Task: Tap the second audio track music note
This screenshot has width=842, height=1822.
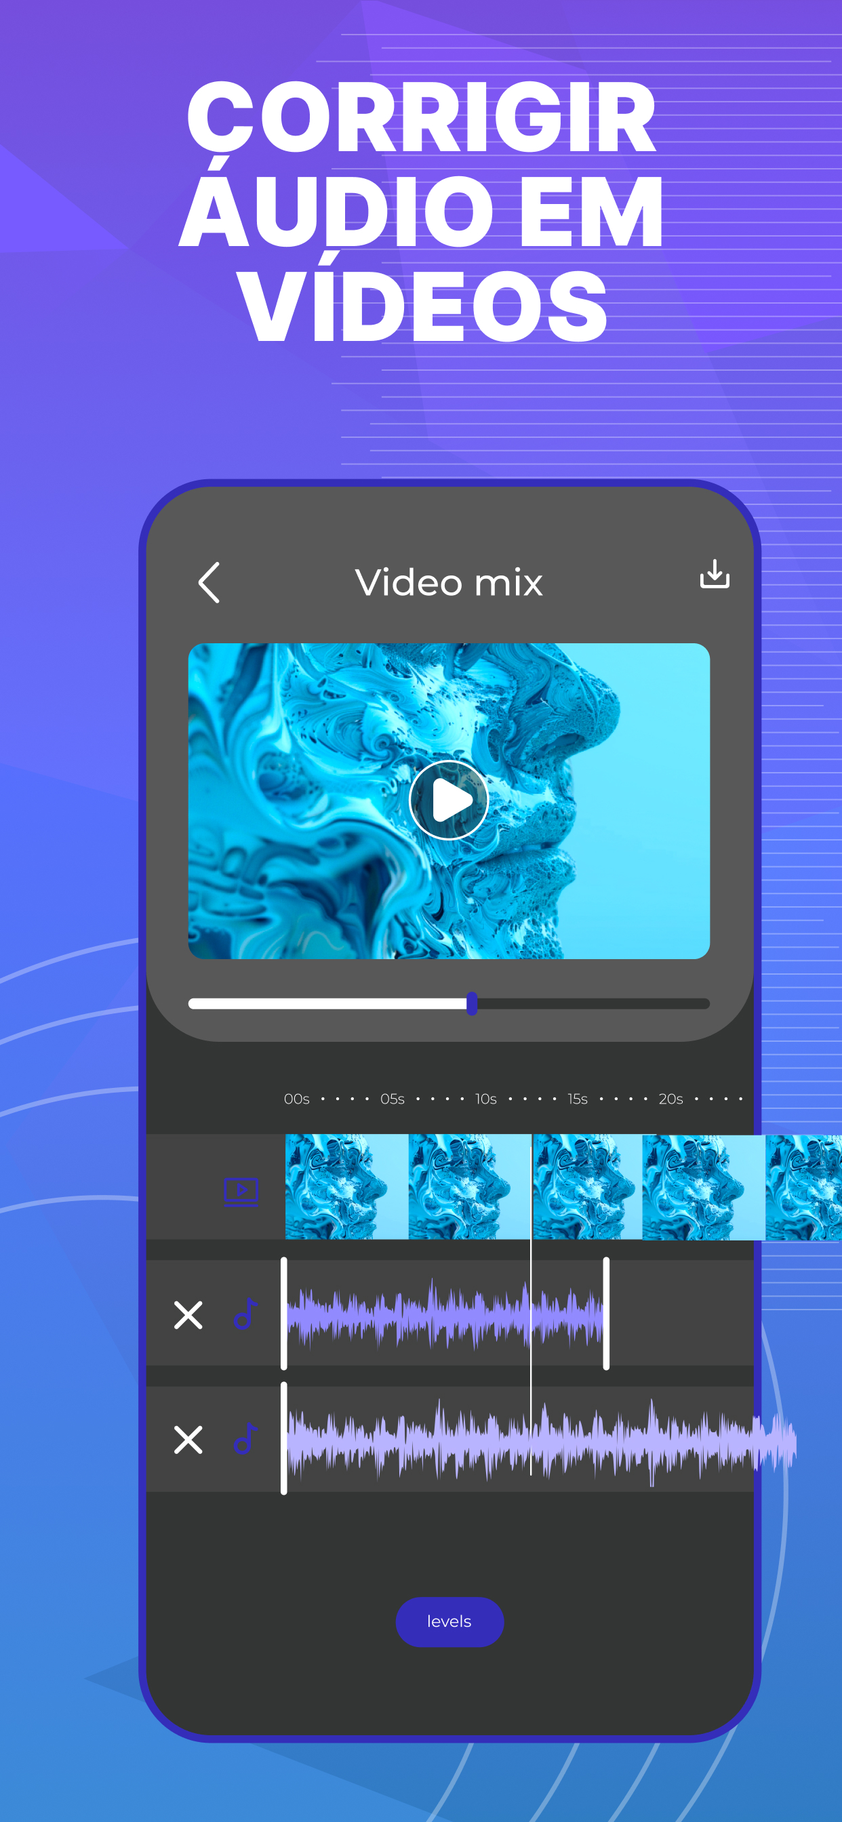Action: pyautogui.click(x=245, y=1438)
